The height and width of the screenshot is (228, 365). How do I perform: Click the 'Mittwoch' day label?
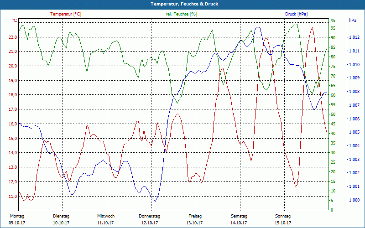point(106,216)
